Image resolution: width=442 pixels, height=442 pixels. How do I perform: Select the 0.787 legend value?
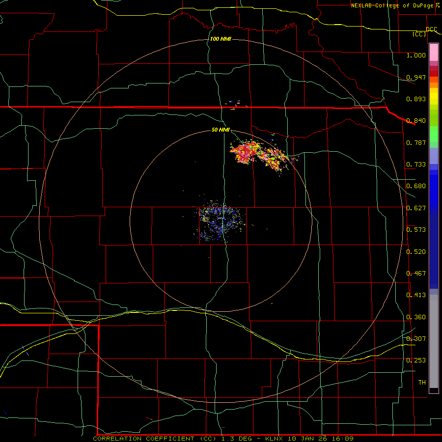(x=416, y=142)
